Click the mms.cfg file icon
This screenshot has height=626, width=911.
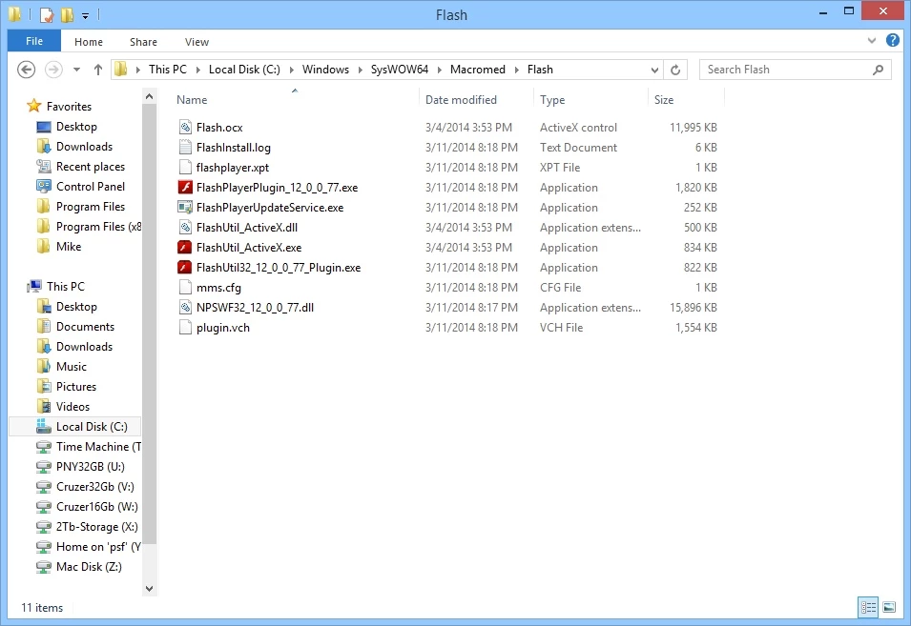tap(185, 287)
